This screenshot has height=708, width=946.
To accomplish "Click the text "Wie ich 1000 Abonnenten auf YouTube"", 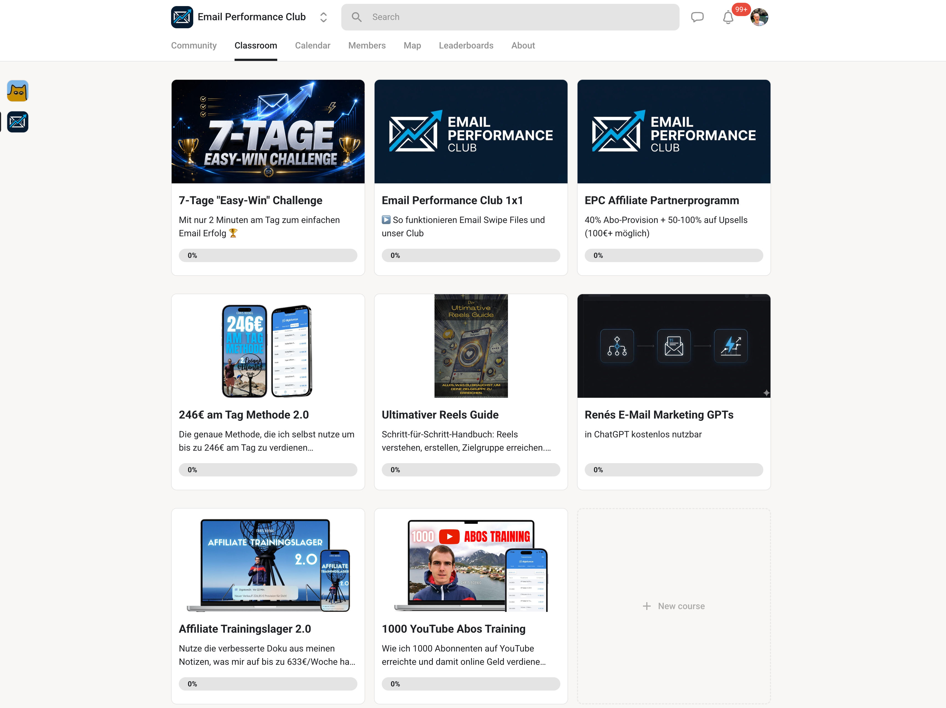I will tap(458, 649).
